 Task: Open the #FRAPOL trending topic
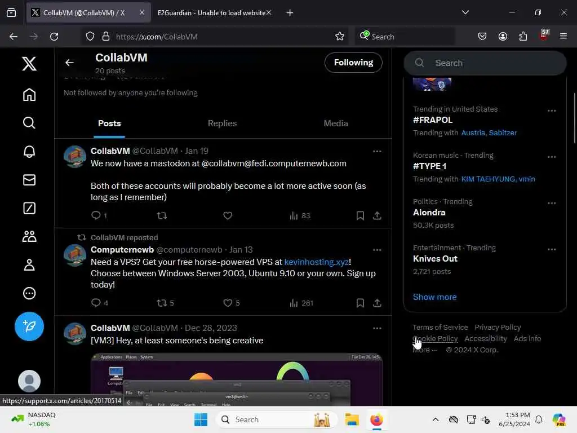(x=432, y=120)
